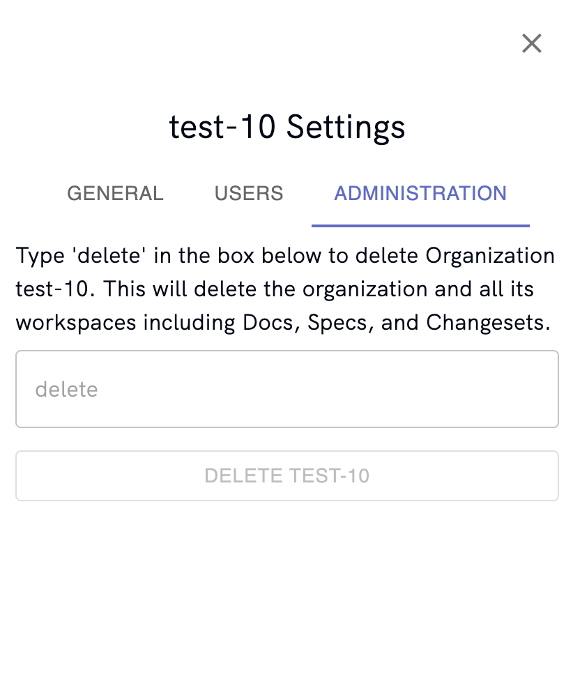Click the DELETE TEST-10 button
The image size is (573, 693).
[x=287, y=475]
